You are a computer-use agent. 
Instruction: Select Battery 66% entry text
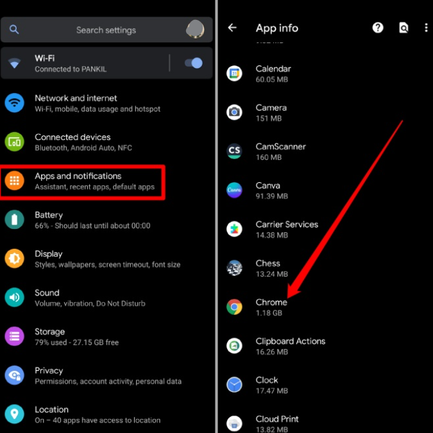92,220
